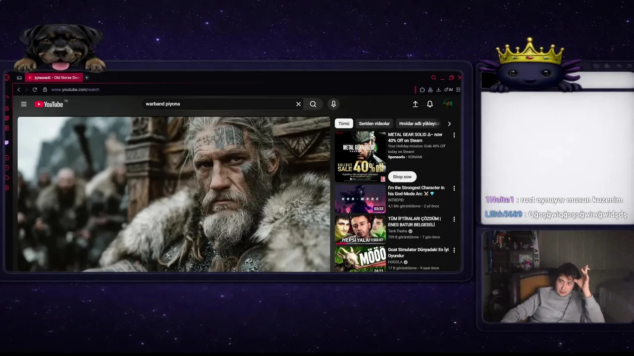Click the HEPSİ YALAN video thumbnail
This screenshot has height=356, width=634.
click(x=360, y=229)
